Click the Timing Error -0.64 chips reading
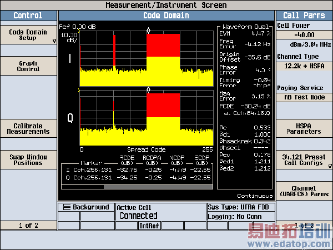Screen dimensions: 333x250 point(245,83)
